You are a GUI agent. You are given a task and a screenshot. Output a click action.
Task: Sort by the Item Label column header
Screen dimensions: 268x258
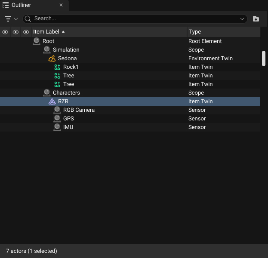pyautogui.click(x=46, y=32)
